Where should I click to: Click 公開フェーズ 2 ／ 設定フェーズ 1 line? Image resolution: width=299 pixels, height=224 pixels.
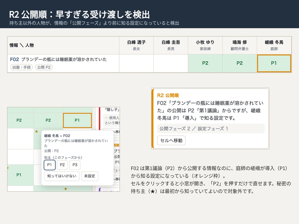point(211,129)
